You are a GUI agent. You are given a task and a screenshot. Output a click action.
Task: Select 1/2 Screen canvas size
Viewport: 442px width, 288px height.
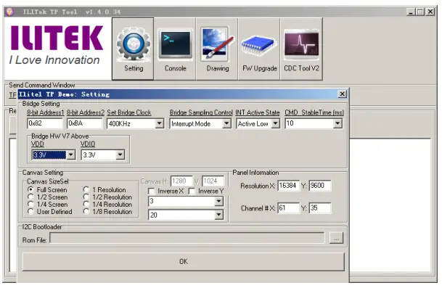30,197
